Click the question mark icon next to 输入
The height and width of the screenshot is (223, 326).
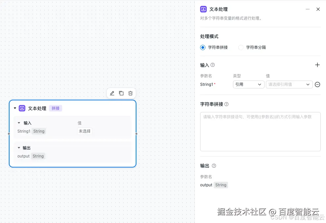(x=212, y=65)
